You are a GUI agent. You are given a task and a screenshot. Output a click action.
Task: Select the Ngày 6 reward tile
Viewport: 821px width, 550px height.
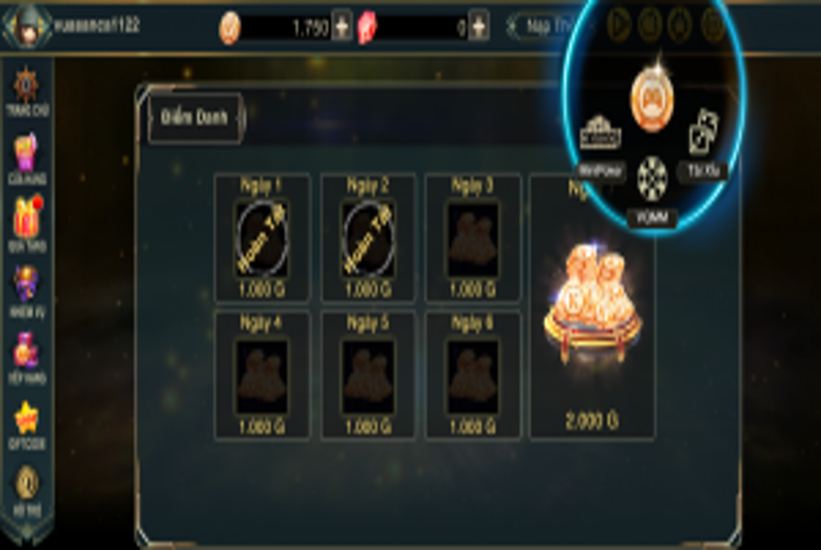pos(473,376)
